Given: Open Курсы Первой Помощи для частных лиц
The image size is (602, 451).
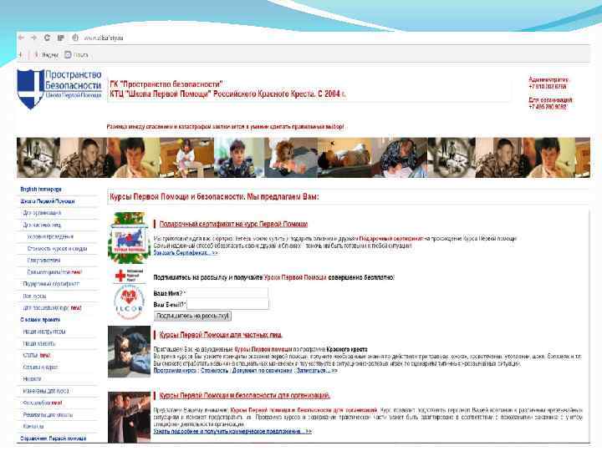Looking at the screenshot, I should pyautogui.click(x=221, y=335).
